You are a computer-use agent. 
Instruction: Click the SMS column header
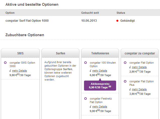click(20, 53)
